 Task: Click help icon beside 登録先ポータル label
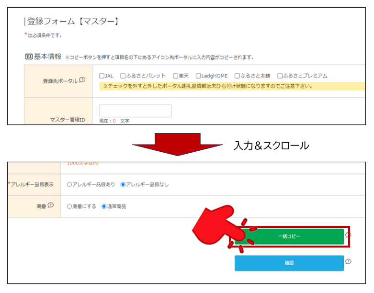(x=82, y=80)
